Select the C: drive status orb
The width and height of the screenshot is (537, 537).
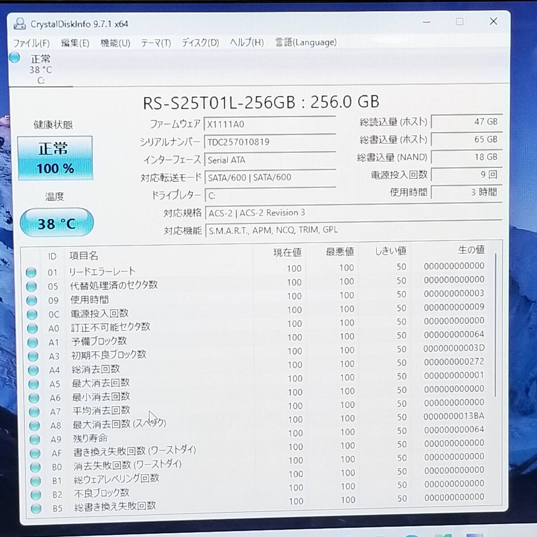coord(15,58)
